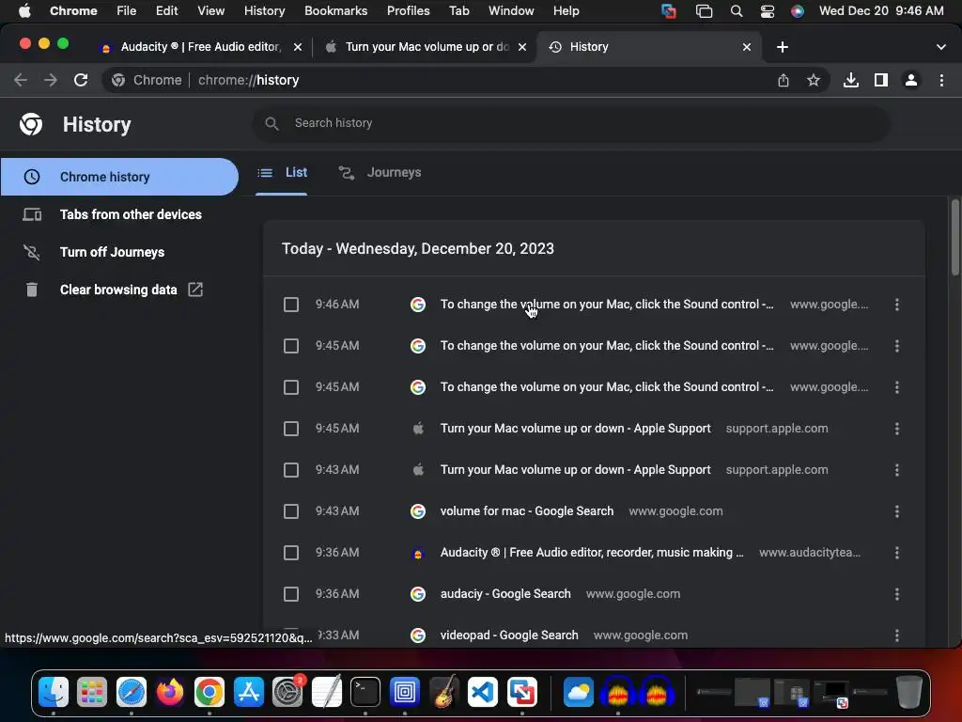Viewport: 962px width, 722px height.
Task: Open actions menu for videopad search entry
Action: [x=897, y=636]
